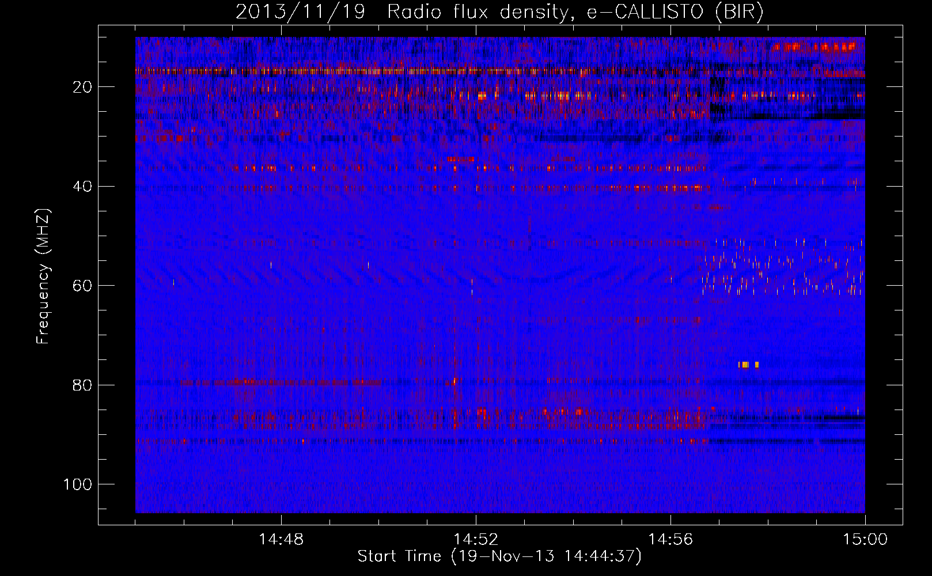Click the 'Start Time (19-Nov-13 14:44:37)' label
This screenshot has height=576, width=932.
click(499, 556)
